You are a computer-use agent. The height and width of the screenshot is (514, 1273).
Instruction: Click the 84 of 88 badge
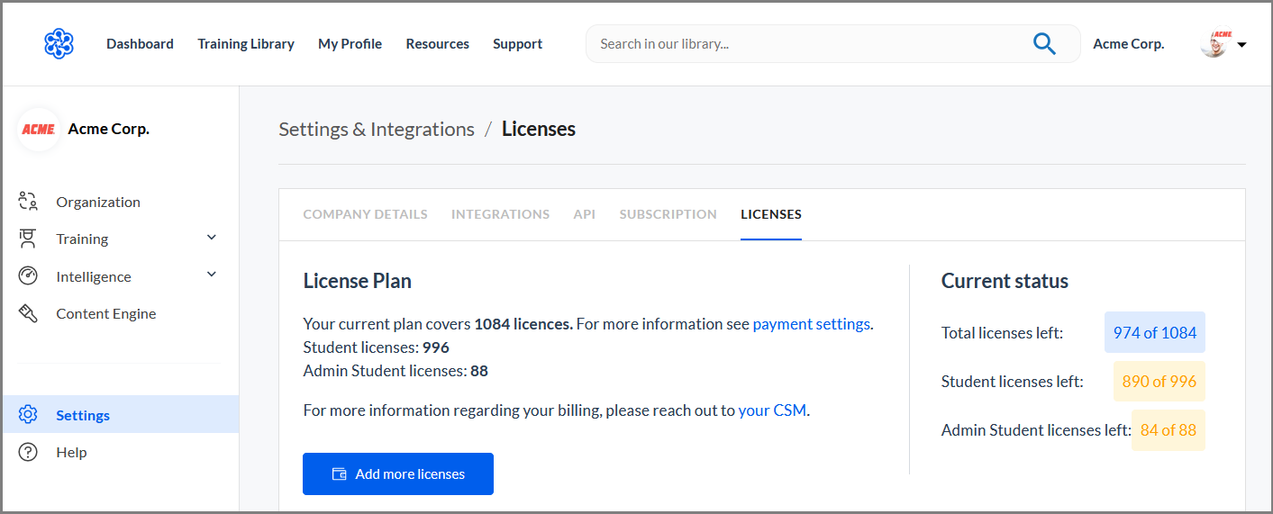pyautogui.click(x=1168, y=429)
